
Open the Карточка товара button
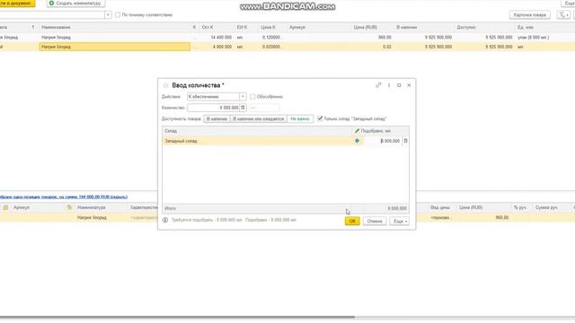coord(529,15)
